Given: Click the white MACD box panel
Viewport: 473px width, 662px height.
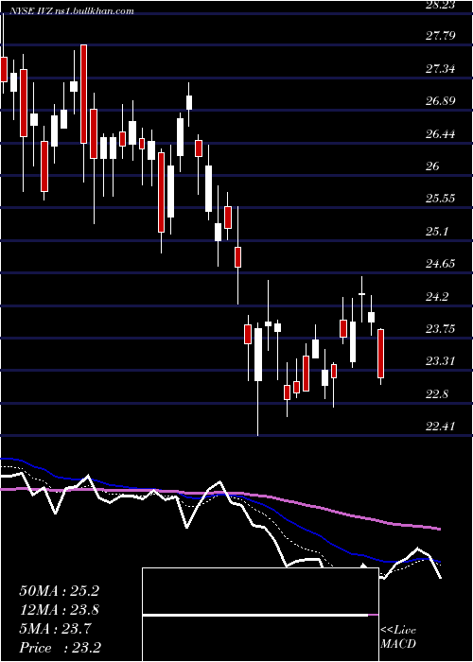Looking at the screenshot, I should 260,615.
